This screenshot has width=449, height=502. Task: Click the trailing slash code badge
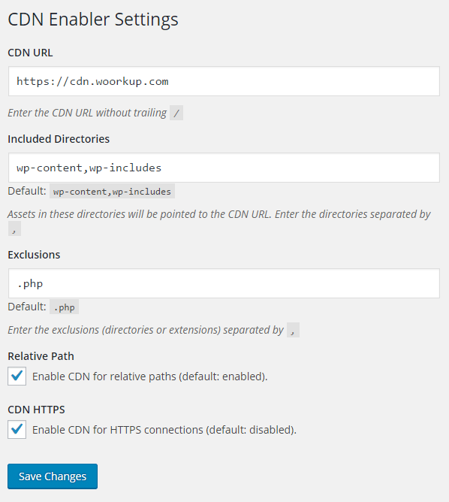coord(176,113)
